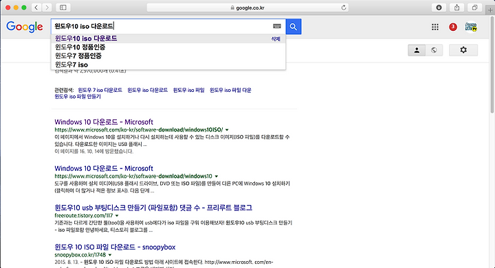Click Safari back arrow button
495x268 pixels.
tap(36, 8)
